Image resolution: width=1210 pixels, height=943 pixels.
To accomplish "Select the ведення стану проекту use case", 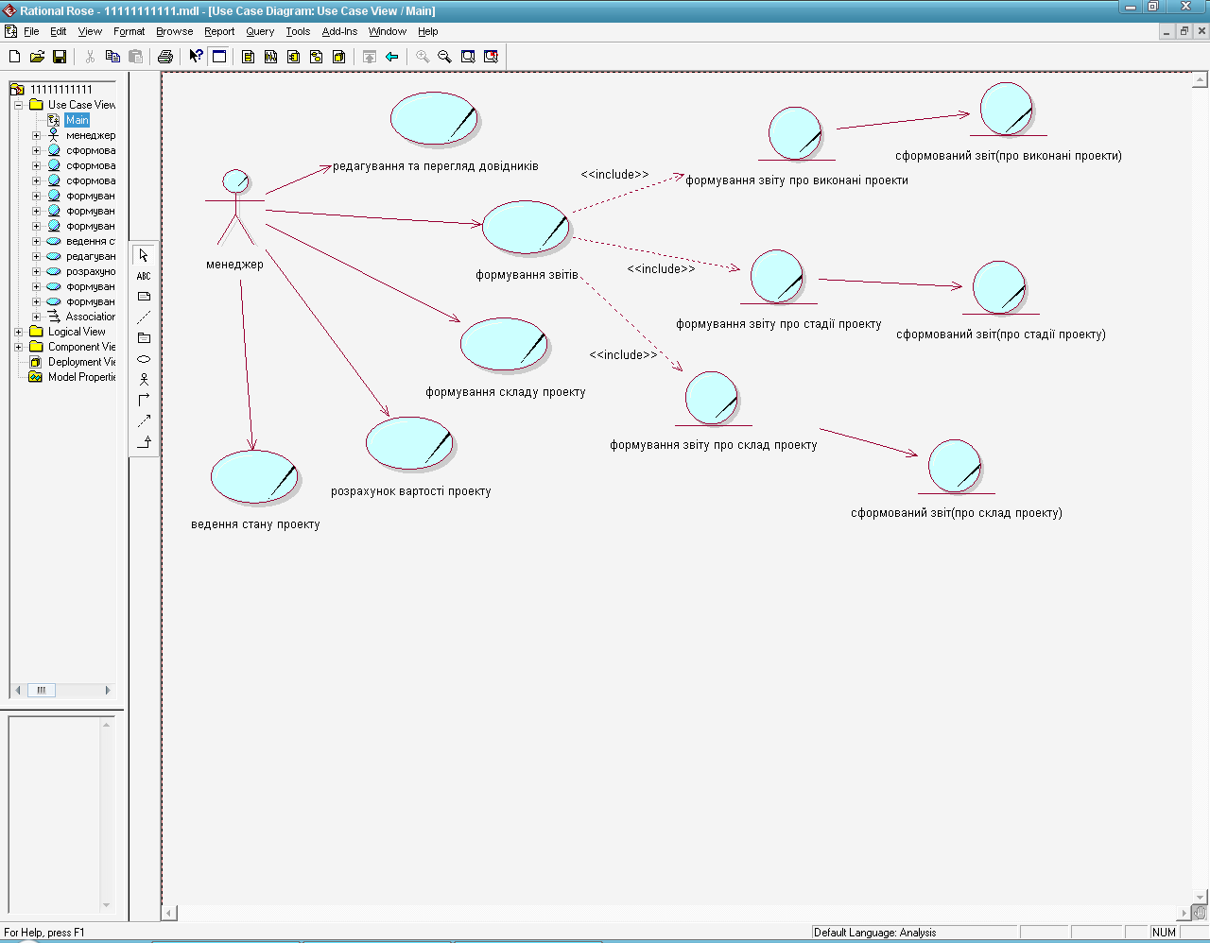I will (x=254, y=477).
